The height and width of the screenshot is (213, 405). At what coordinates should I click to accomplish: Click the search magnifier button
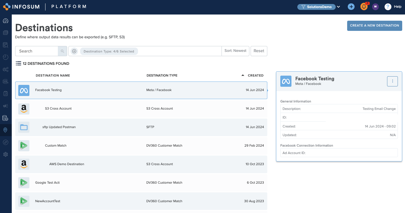click(62, 51)
